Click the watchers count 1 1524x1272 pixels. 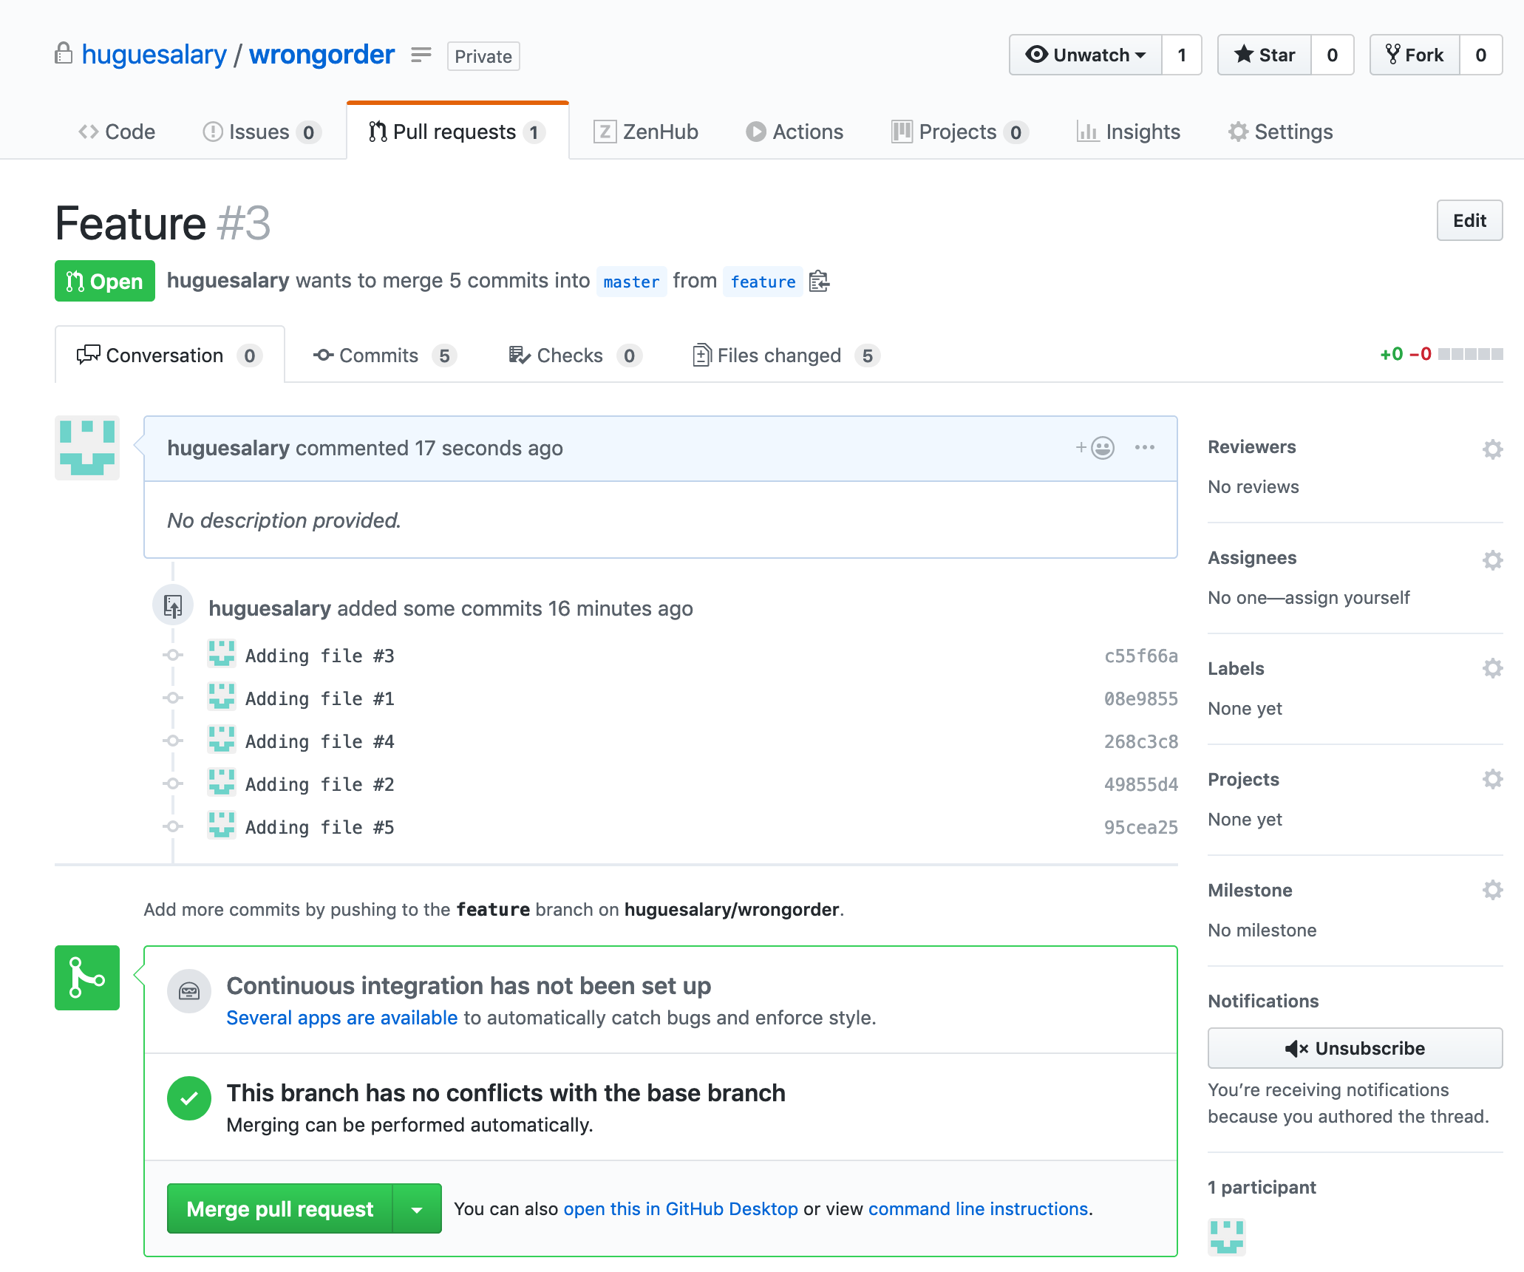click(1182, 55)
